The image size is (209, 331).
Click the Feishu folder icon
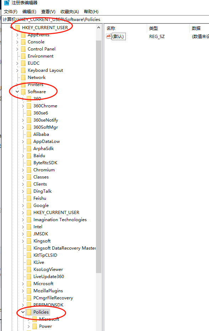click(29, 198)
